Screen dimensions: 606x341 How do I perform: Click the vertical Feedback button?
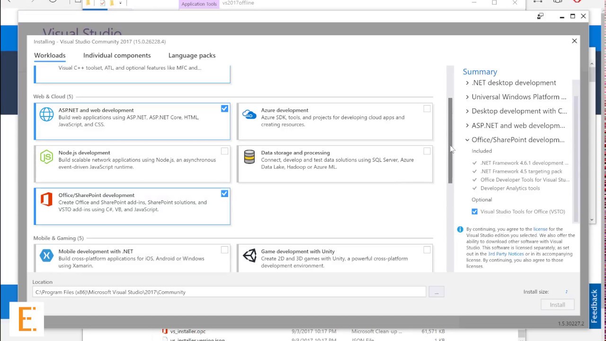point(595,305)
